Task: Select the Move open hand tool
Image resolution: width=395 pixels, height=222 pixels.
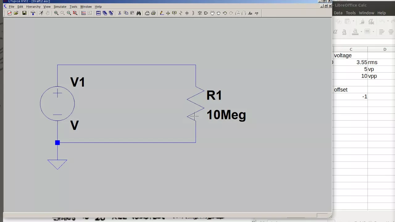Action: click(x=212, y=13)
